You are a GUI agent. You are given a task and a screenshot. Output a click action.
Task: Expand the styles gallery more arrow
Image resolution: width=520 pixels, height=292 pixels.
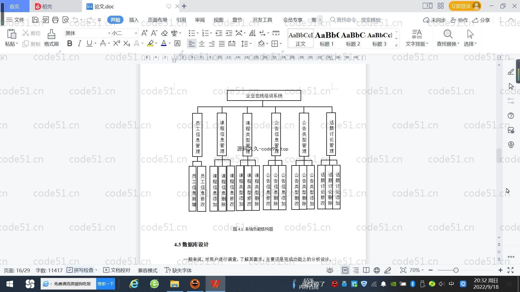pyautogui.click(x=396, y=45)
